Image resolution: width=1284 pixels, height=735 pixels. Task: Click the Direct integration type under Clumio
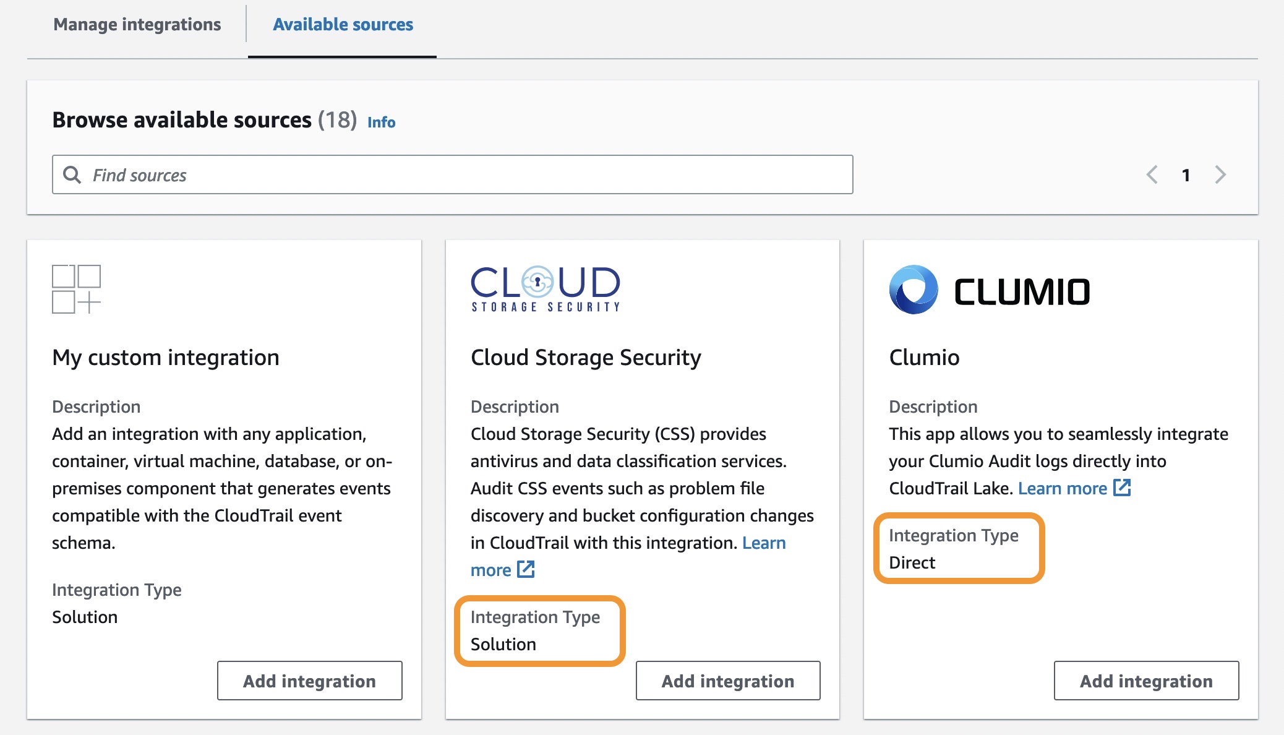tap(912, 562)
